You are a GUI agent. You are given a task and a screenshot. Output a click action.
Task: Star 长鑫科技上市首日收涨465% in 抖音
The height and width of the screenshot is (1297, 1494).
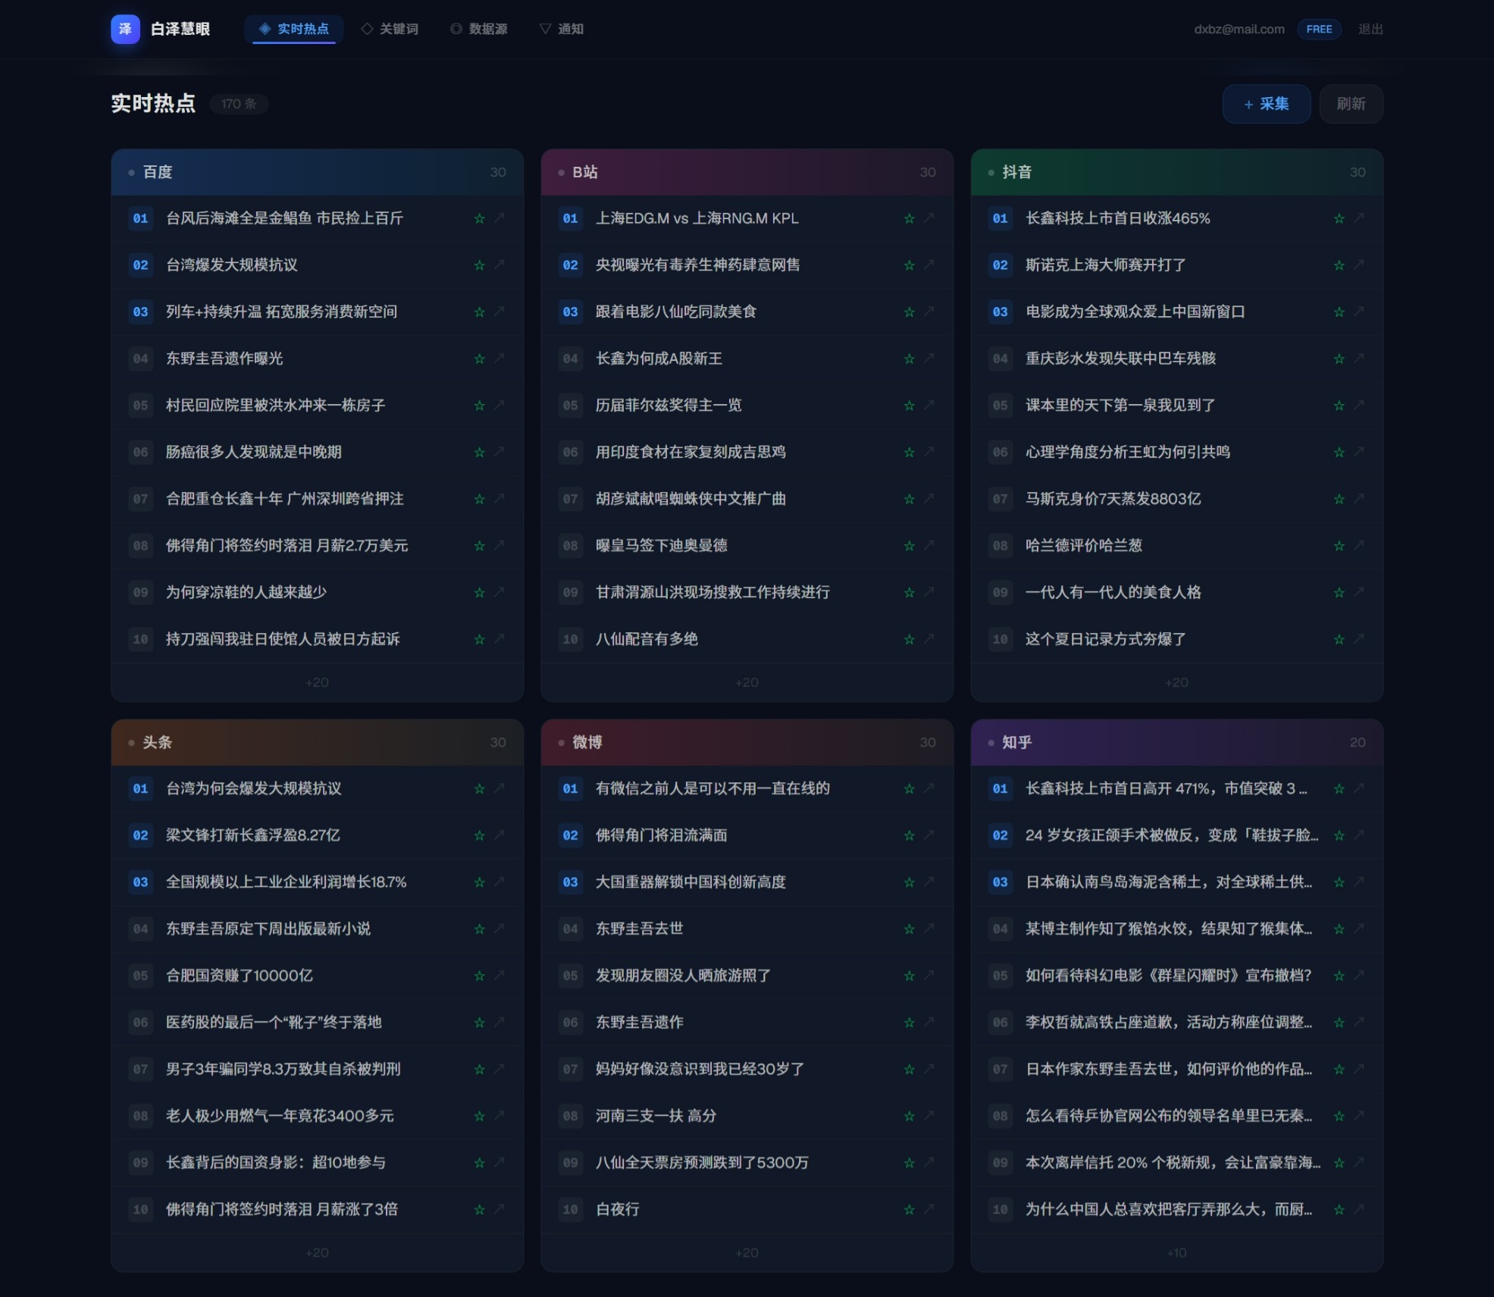pyautogui.click(x=1339, y=218)
